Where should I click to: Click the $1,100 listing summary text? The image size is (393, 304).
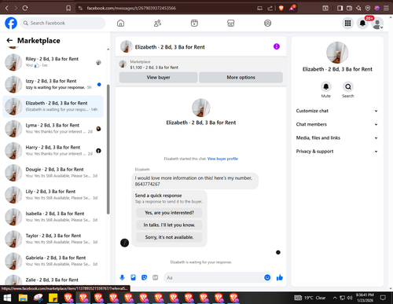(x=154, y=68)
